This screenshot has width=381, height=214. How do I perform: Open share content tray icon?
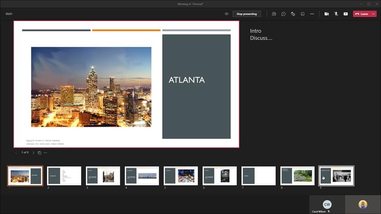[345, 14]
